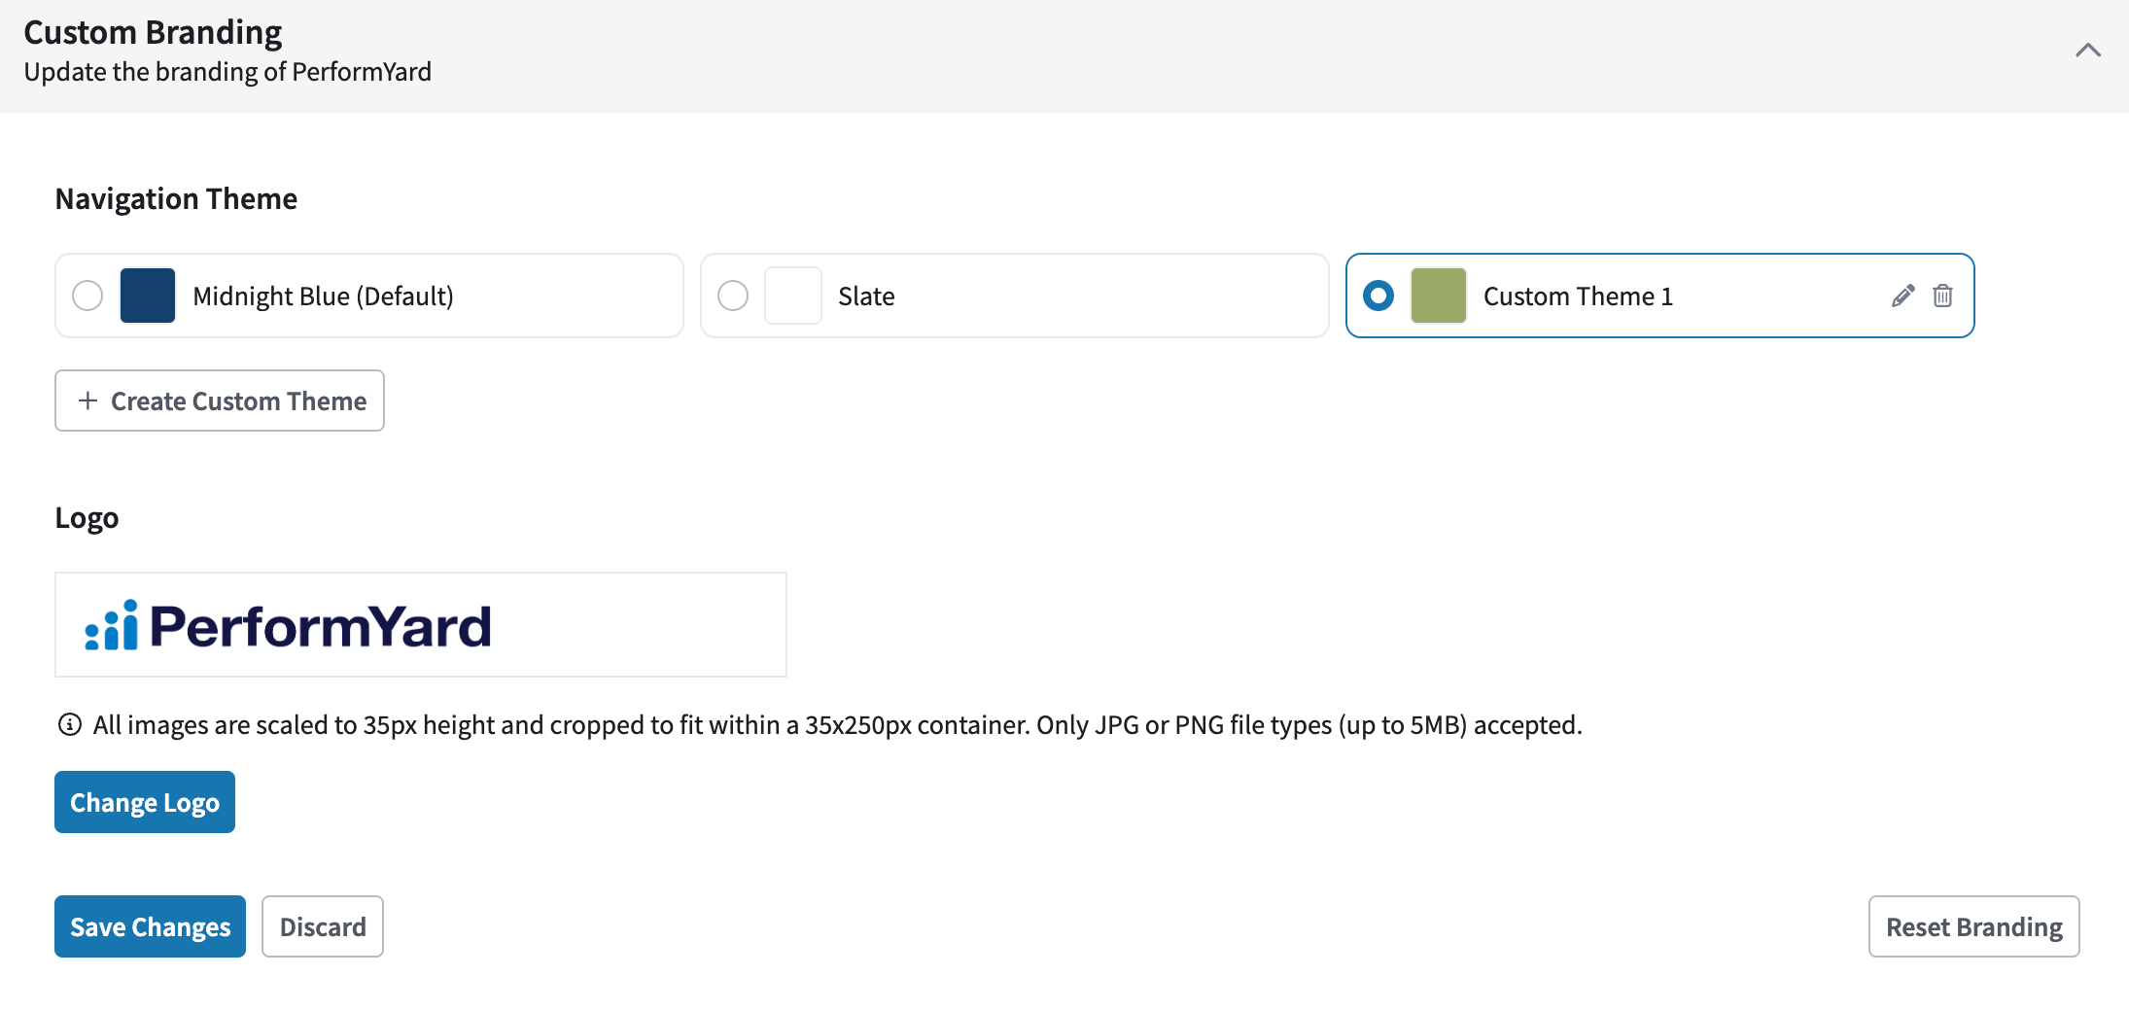
Task: Save the branding changes
Action: pos(150,926)
